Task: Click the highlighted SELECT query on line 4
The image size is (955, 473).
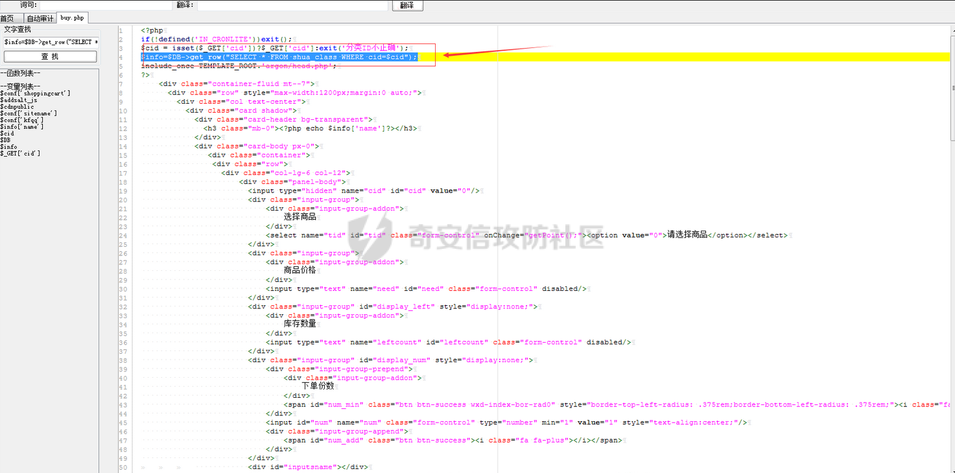Action: (x=279, y=57)
